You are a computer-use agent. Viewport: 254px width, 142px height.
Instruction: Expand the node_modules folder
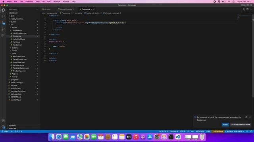17,19
